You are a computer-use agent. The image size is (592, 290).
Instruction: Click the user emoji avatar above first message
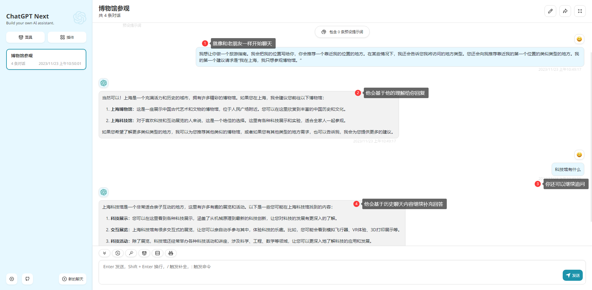[579, 39]
